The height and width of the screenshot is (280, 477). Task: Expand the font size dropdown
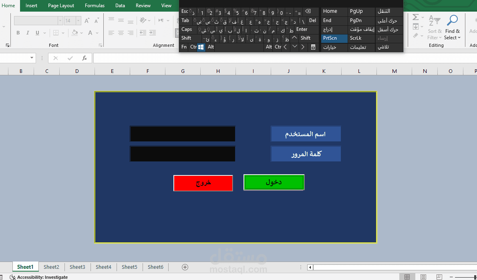(78, 21)
